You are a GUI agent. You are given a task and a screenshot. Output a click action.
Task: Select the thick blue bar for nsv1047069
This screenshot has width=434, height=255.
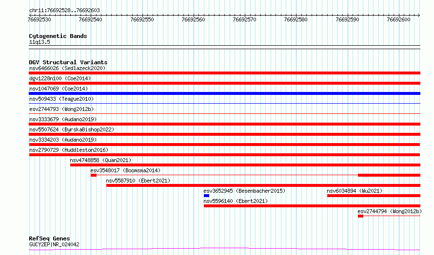[224, 93]
